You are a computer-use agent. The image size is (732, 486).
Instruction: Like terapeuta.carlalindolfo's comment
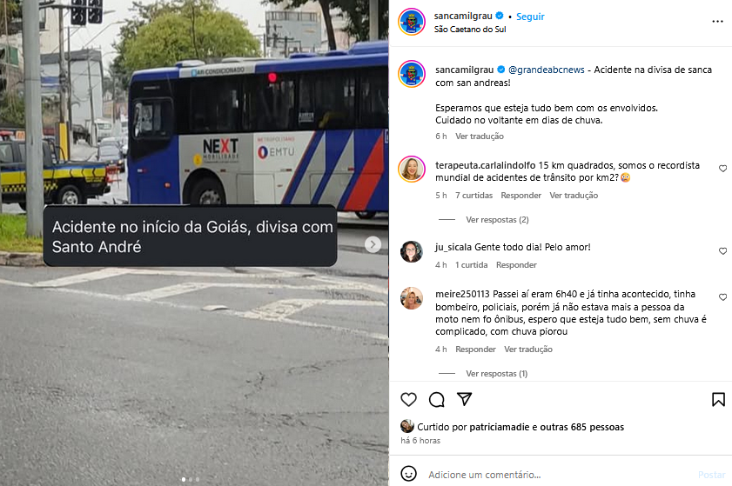pyautogui.click(x=722, y=169)
